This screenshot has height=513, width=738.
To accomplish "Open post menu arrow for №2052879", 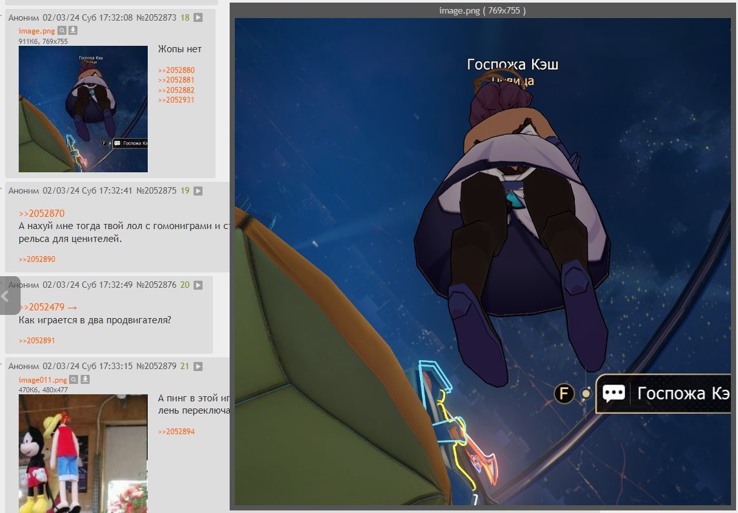I will coord(198,366).
